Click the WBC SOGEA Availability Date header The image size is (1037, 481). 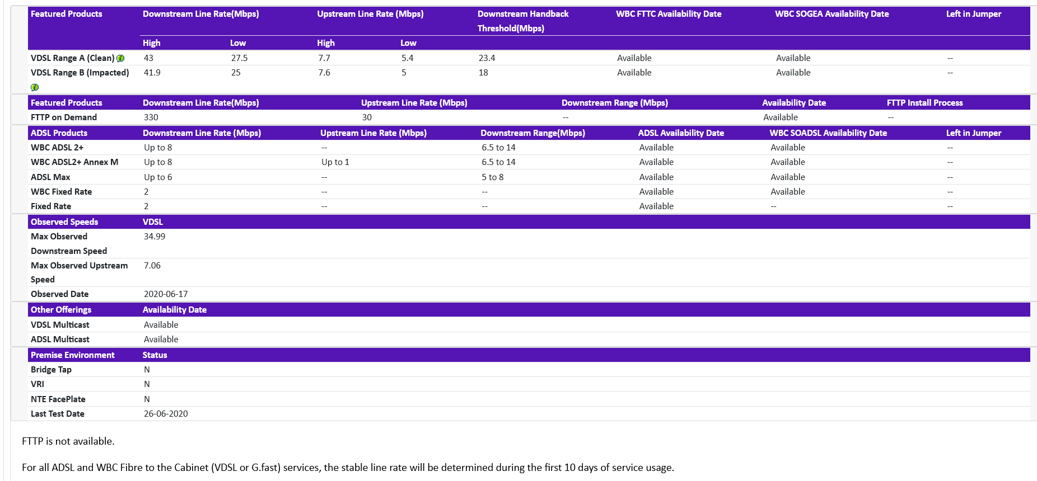tap(832, 14)
